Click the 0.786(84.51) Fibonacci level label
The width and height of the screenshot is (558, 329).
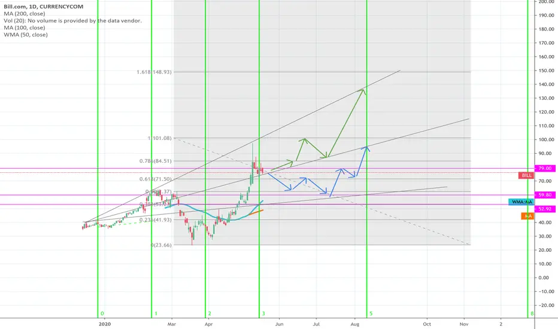(155, 161)
